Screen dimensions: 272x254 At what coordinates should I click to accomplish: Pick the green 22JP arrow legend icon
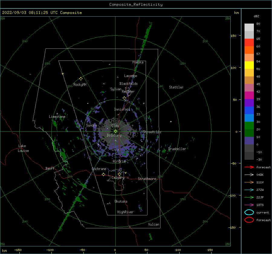pos(249,197)
